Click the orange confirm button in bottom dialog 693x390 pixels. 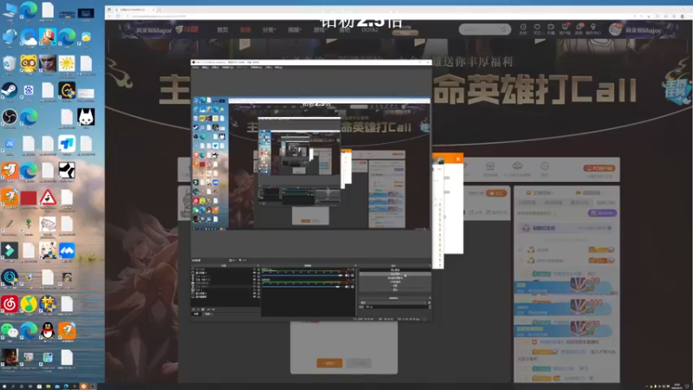point(329,363)
